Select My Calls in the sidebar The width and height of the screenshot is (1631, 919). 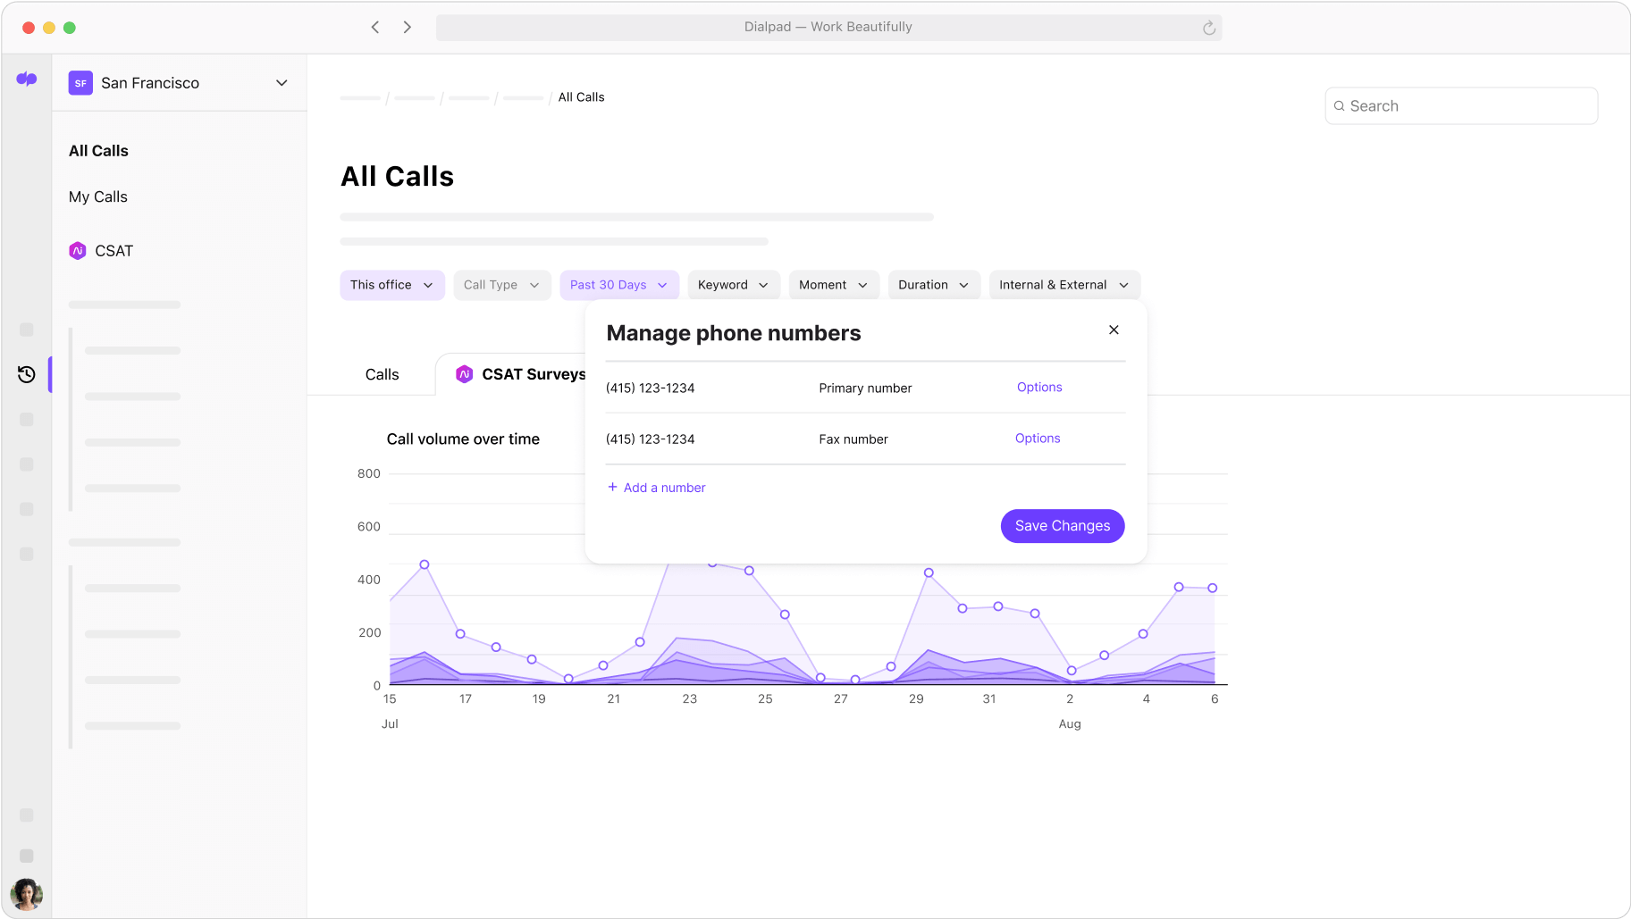click(98, 196)
